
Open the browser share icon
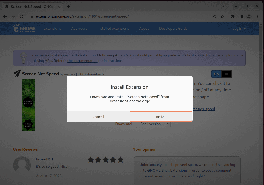(214, 16)
